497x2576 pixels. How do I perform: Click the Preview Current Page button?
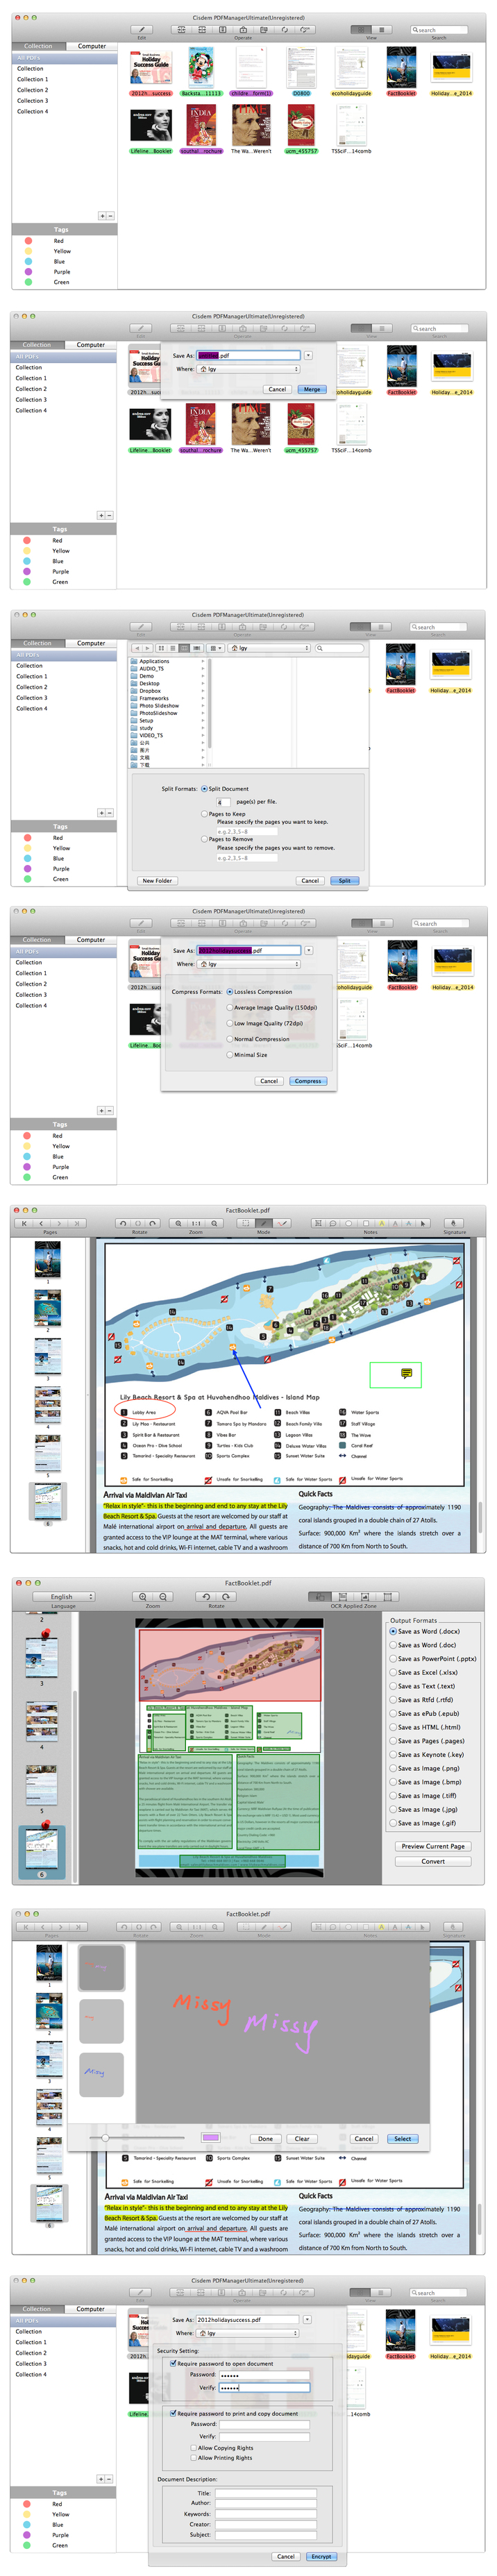433,1846
